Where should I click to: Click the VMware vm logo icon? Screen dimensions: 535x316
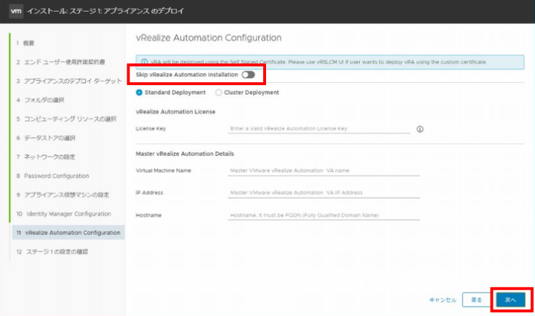tap(16, 11)
